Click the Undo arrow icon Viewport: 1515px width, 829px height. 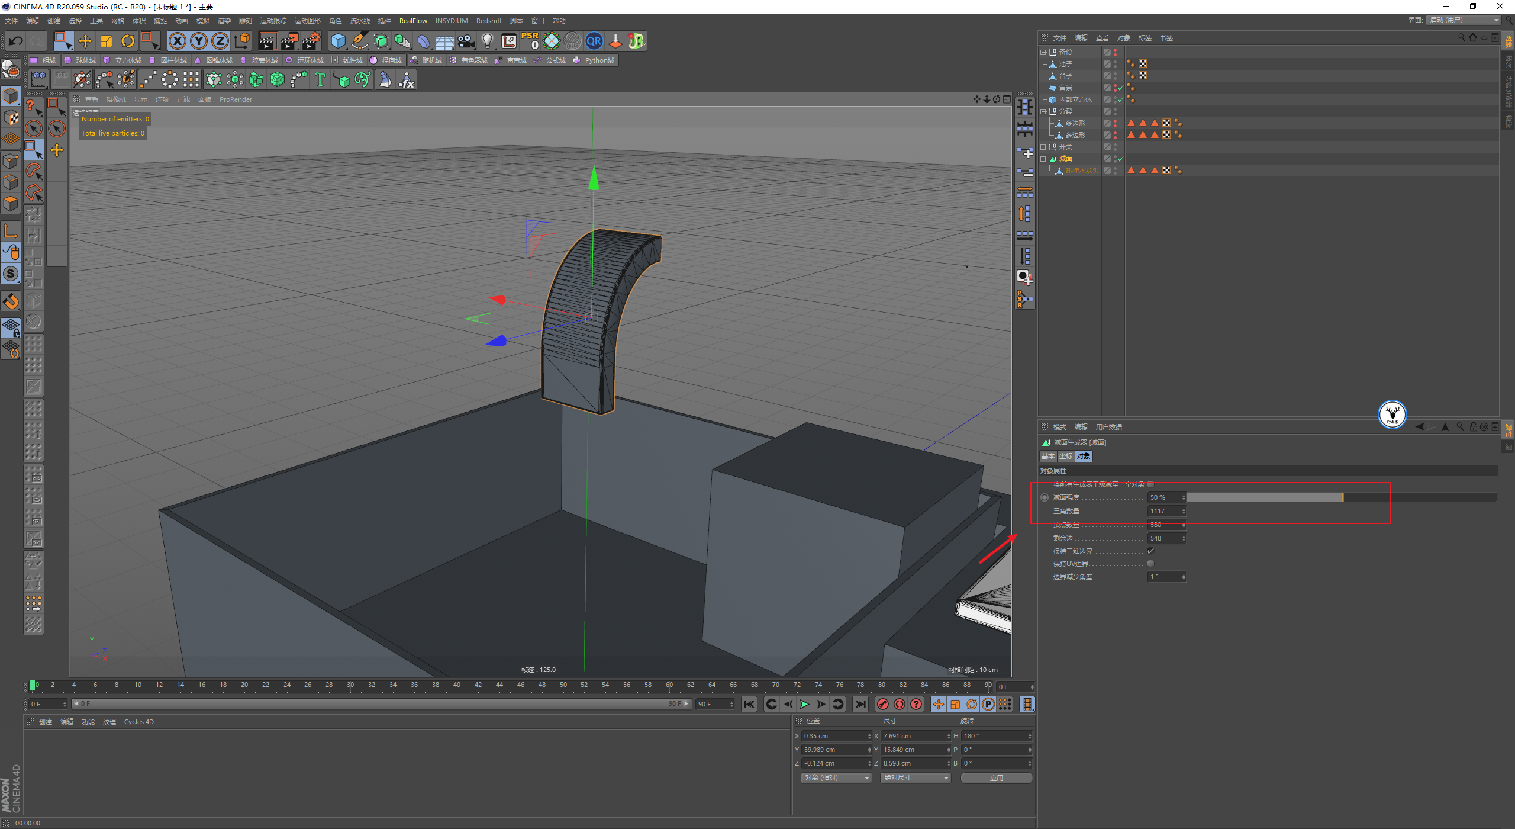click(16, 41)
